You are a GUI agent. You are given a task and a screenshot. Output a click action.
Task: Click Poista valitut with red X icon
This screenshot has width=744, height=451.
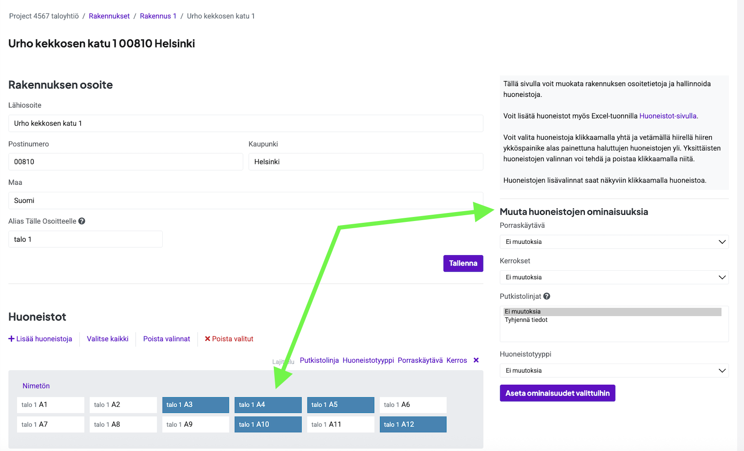pos(229,339)
